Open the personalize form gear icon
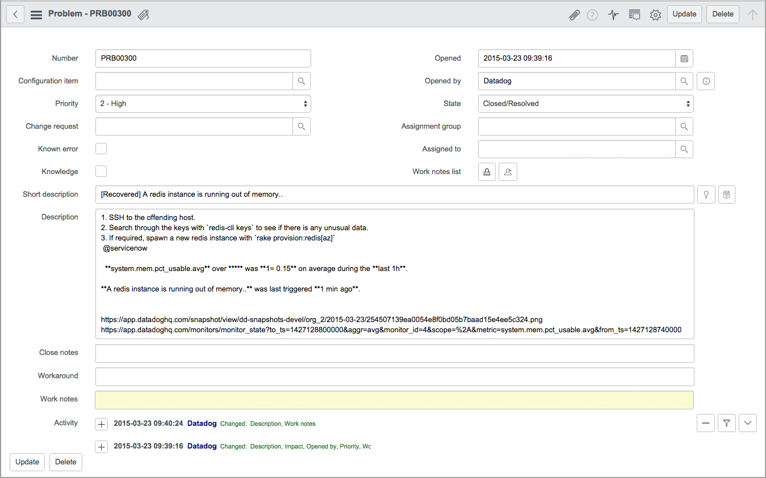This screenshot has height=478, width=766. coord(655,15)
